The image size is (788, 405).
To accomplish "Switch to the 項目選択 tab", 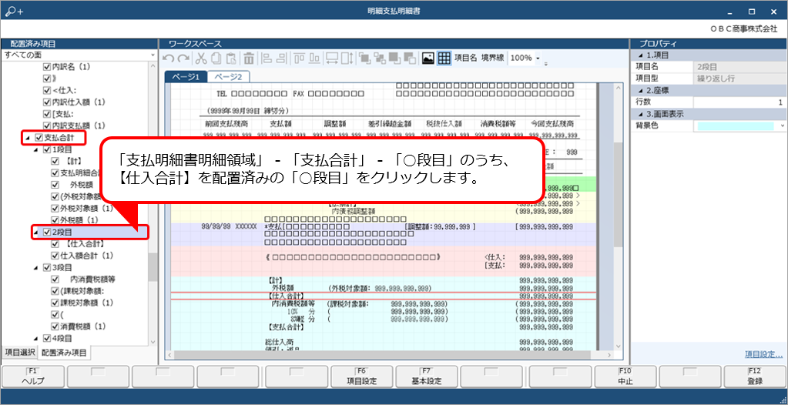I will 19,352.
